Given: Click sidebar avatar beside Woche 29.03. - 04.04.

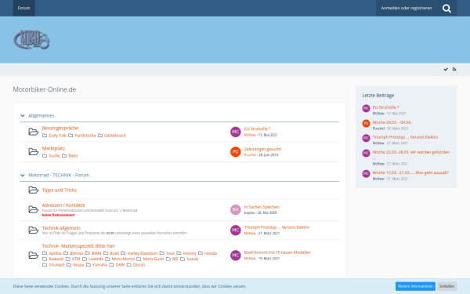Looking at the screenshot, I should tap(366, 123).
